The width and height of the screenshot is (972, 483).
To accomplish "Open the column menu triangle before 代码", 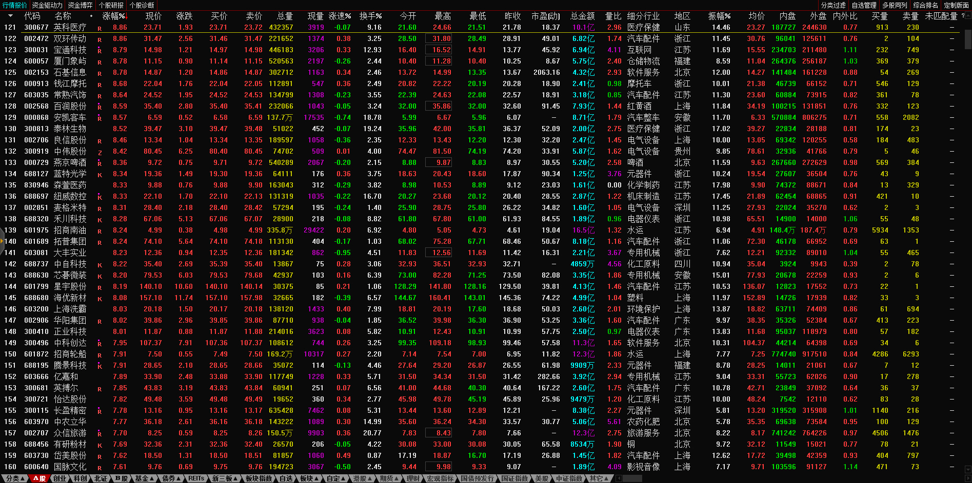I will click(10, 16).
